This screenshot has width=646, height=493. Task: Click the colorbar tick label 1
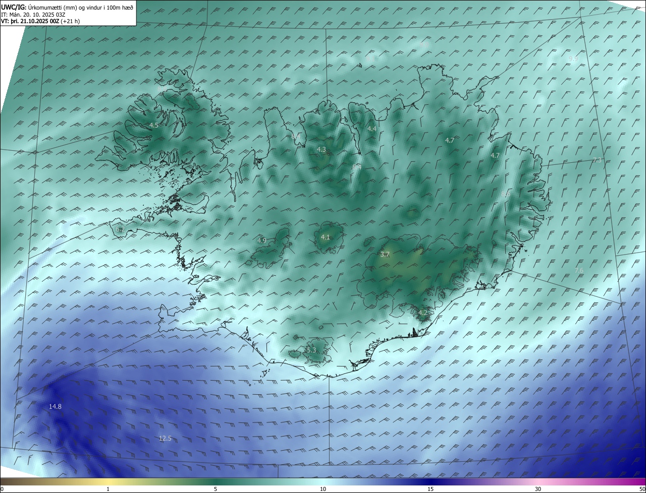[108, 489]
